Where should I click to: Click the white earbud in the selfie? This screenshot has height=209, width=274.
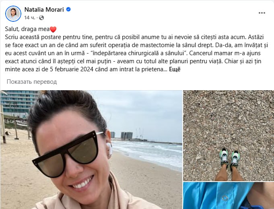click(109, 151)
